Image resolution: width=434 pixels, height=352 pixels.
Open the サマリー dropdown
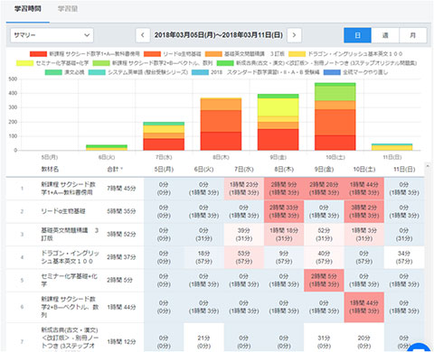pos(52,35)
